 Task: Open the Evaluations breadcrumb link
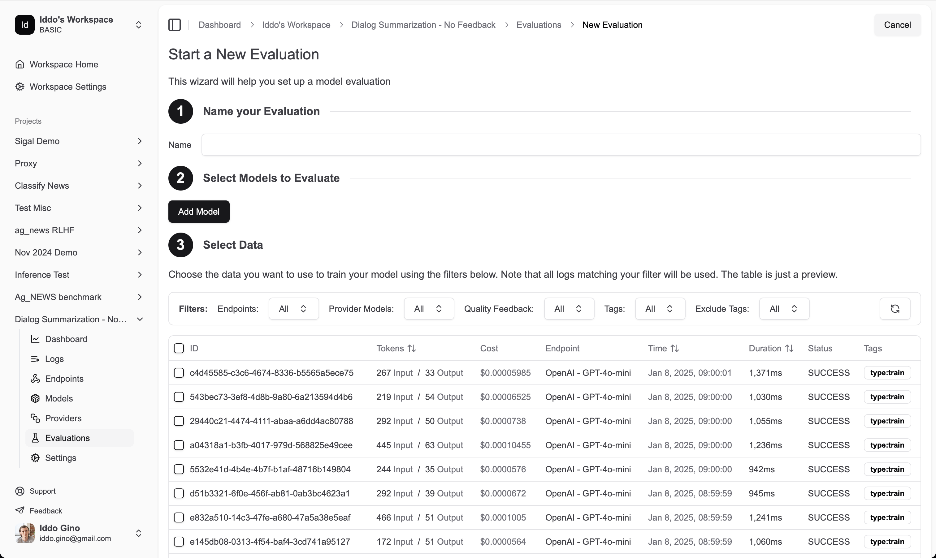click(538, 25)
